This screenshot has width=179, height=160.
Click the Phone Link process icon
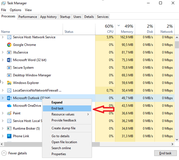coord(9,136)
